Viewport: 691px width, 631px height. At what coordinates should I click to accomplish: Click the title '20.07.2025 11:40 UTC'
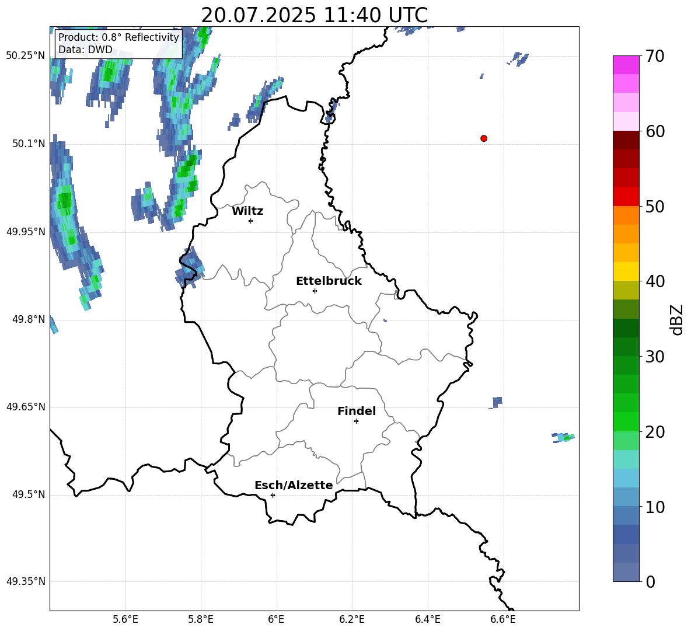tap(314, 15)
